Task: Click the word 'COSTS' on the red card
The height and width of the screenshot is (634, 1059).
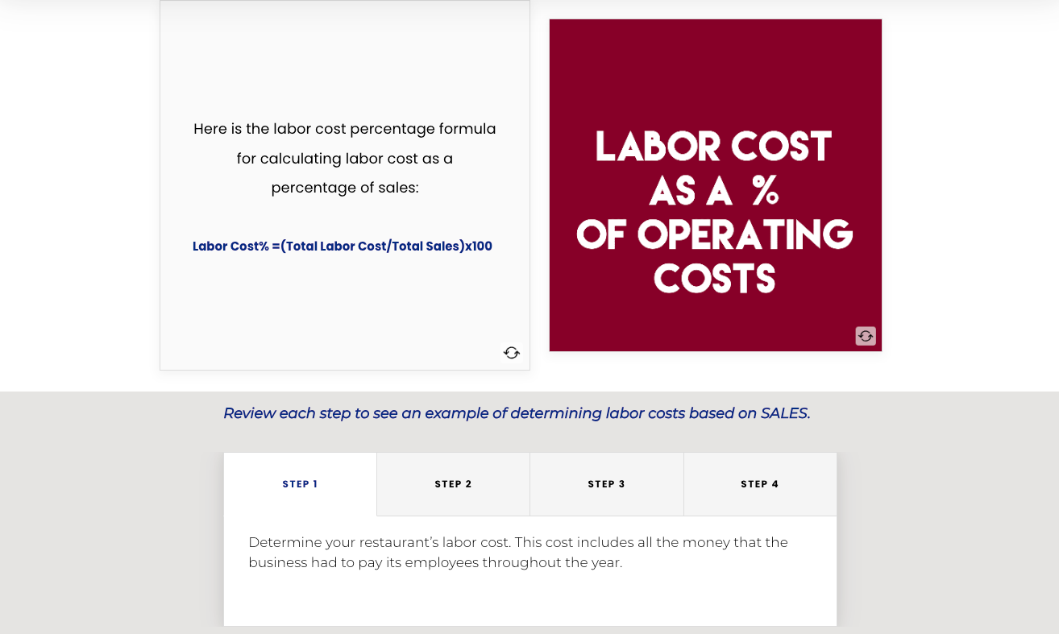Action: click(715, 279)
